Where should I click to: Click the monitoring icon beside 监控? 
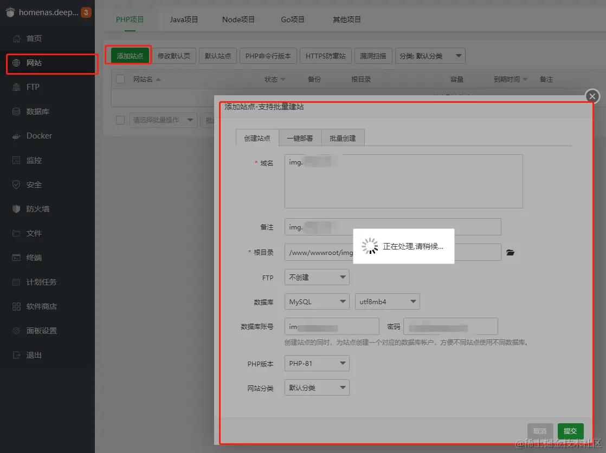(16, 160)
